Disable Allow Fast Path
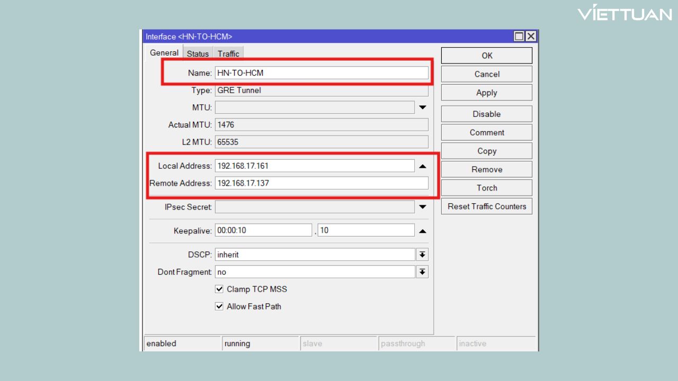Image resolution: width=678 pixels, height=381 pixels. coord(219,306)
